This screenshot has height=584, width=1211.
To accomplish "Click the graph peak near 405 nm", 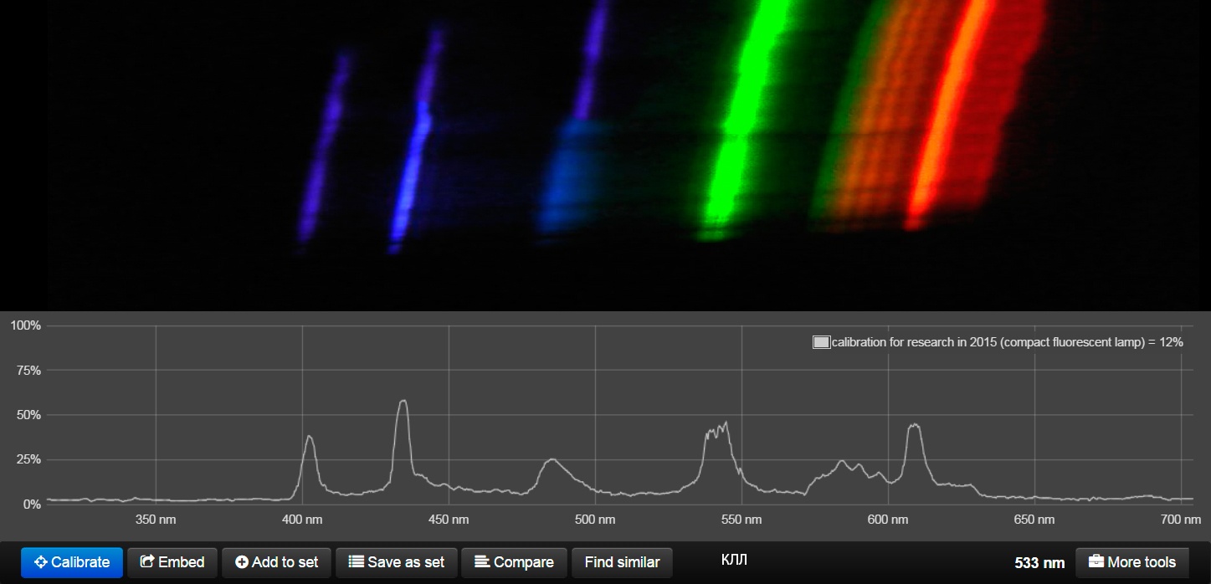I will point(310,438).
